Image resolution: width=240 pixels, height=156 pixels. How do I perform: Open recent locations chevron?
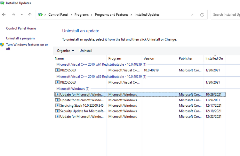click(22, 14)
